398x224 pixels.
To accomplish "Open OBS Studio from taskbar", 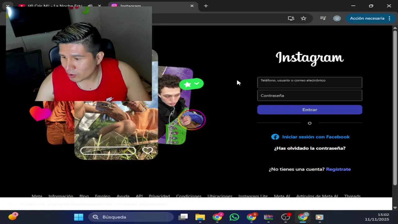I will (285, 217).
